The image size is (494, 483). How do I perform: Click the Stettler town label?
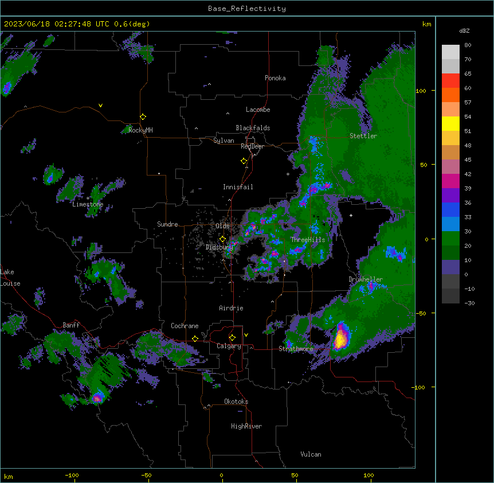click(363, 136)
